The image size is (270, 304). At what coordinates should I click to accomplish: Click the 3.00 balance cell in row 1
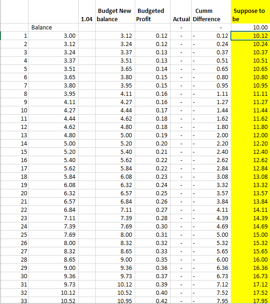pos(53,36)
